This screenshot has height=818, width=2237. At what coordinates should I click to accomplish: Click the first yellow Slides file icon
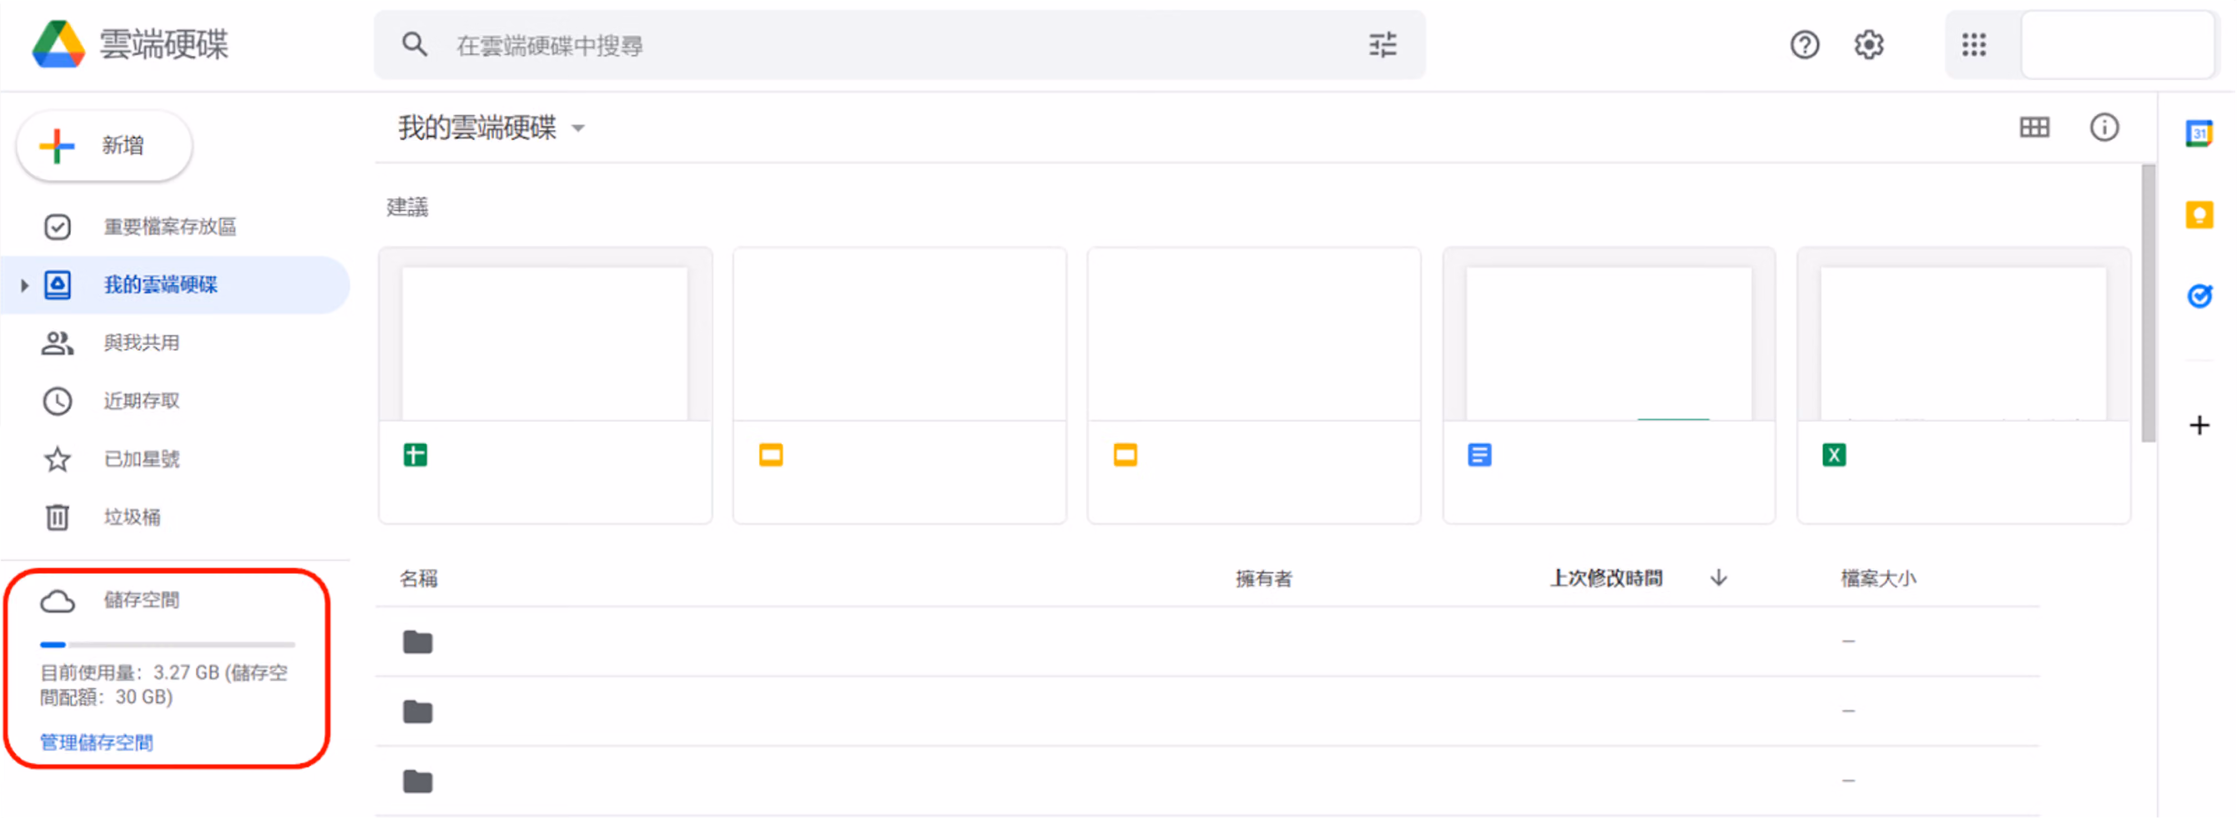click(770, 455)
